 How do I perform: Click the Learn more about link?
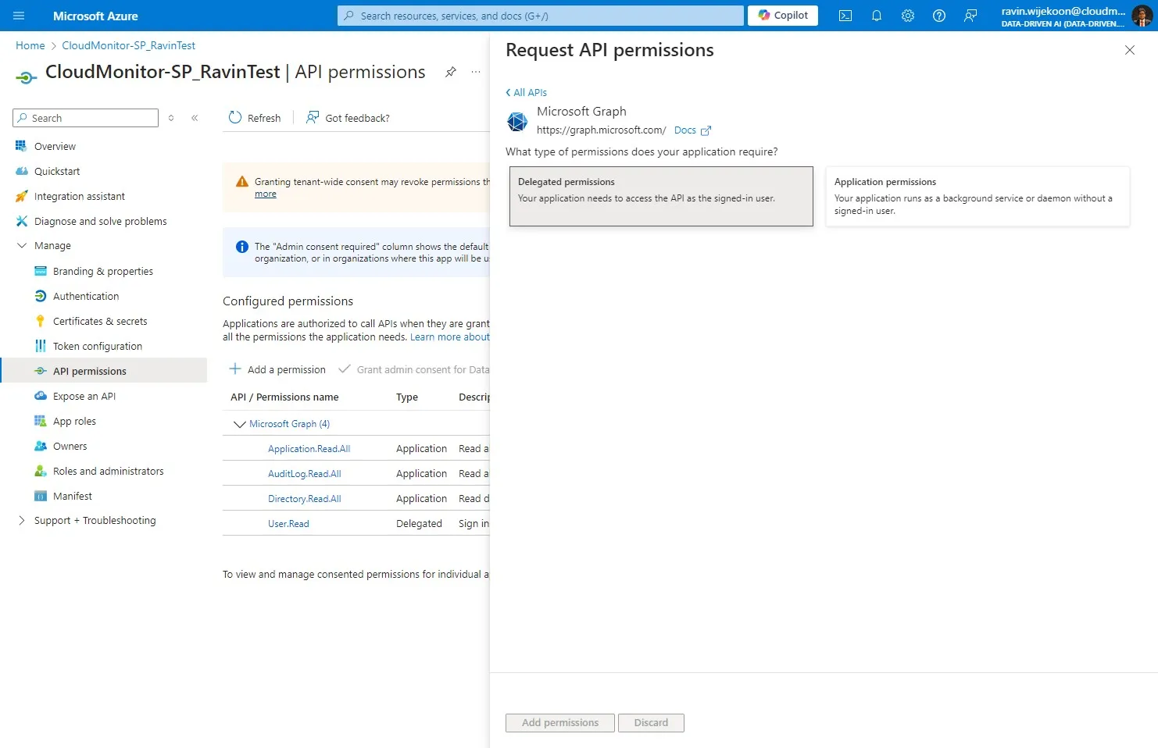pyautogui.click(x=450, y=337)
